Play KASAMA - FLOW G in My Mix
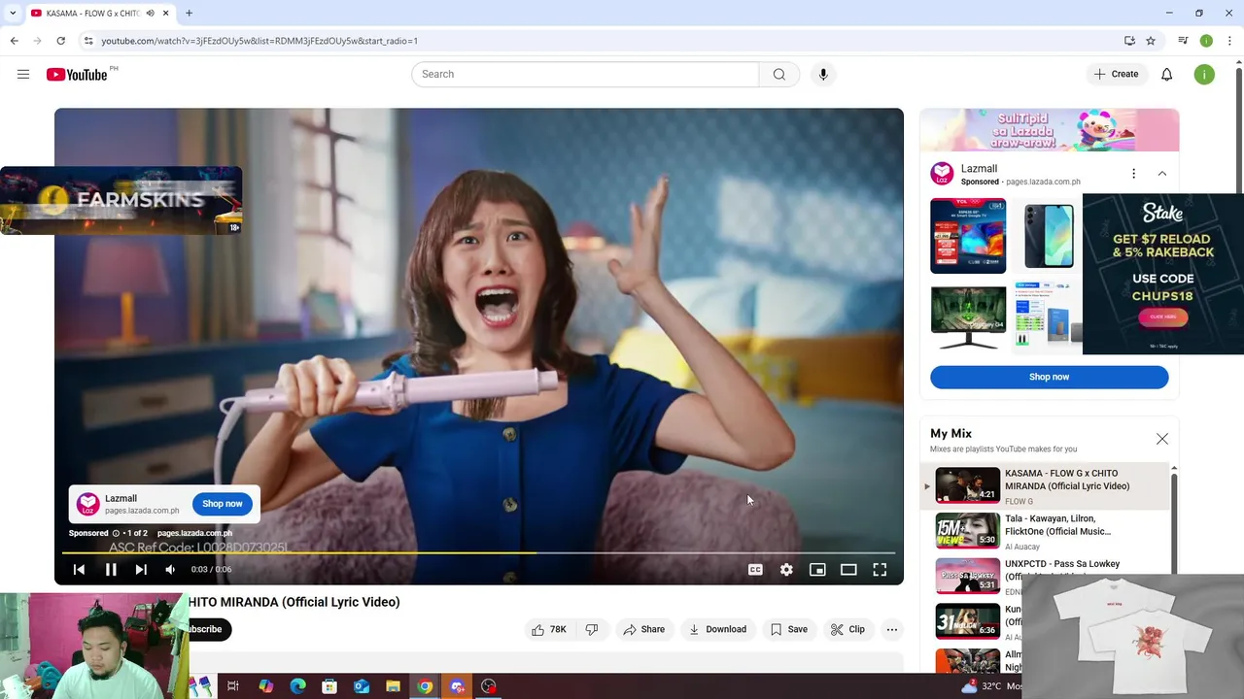The image size is (1244, 699). 1047,486
